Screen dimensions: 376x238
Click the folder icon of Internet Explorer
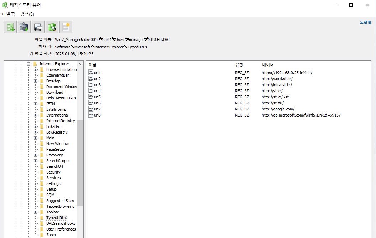point(35,63)
